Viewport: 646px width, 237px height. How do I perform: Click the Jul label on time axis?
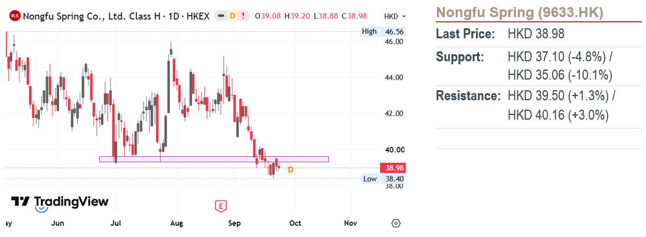pos(116,223)
